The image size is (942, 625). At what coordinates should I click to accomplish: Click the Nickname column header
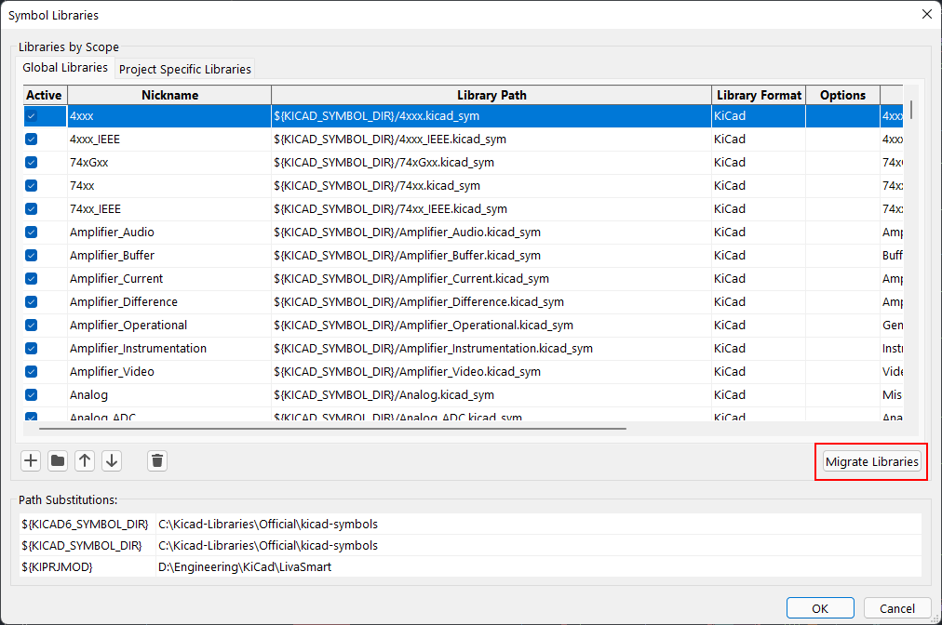click(x=169, y=95)
